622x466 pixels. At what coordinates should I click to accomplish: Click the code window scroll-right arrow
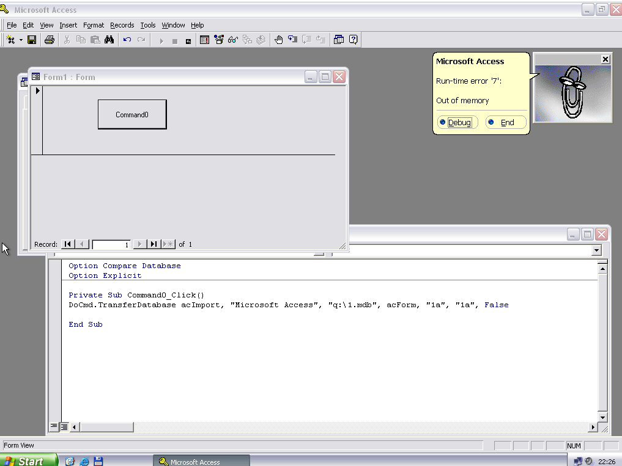click(593, 427)
